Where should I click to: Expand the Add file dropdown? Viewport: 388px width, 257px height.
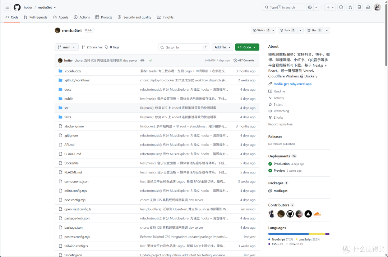pos(222,47)
